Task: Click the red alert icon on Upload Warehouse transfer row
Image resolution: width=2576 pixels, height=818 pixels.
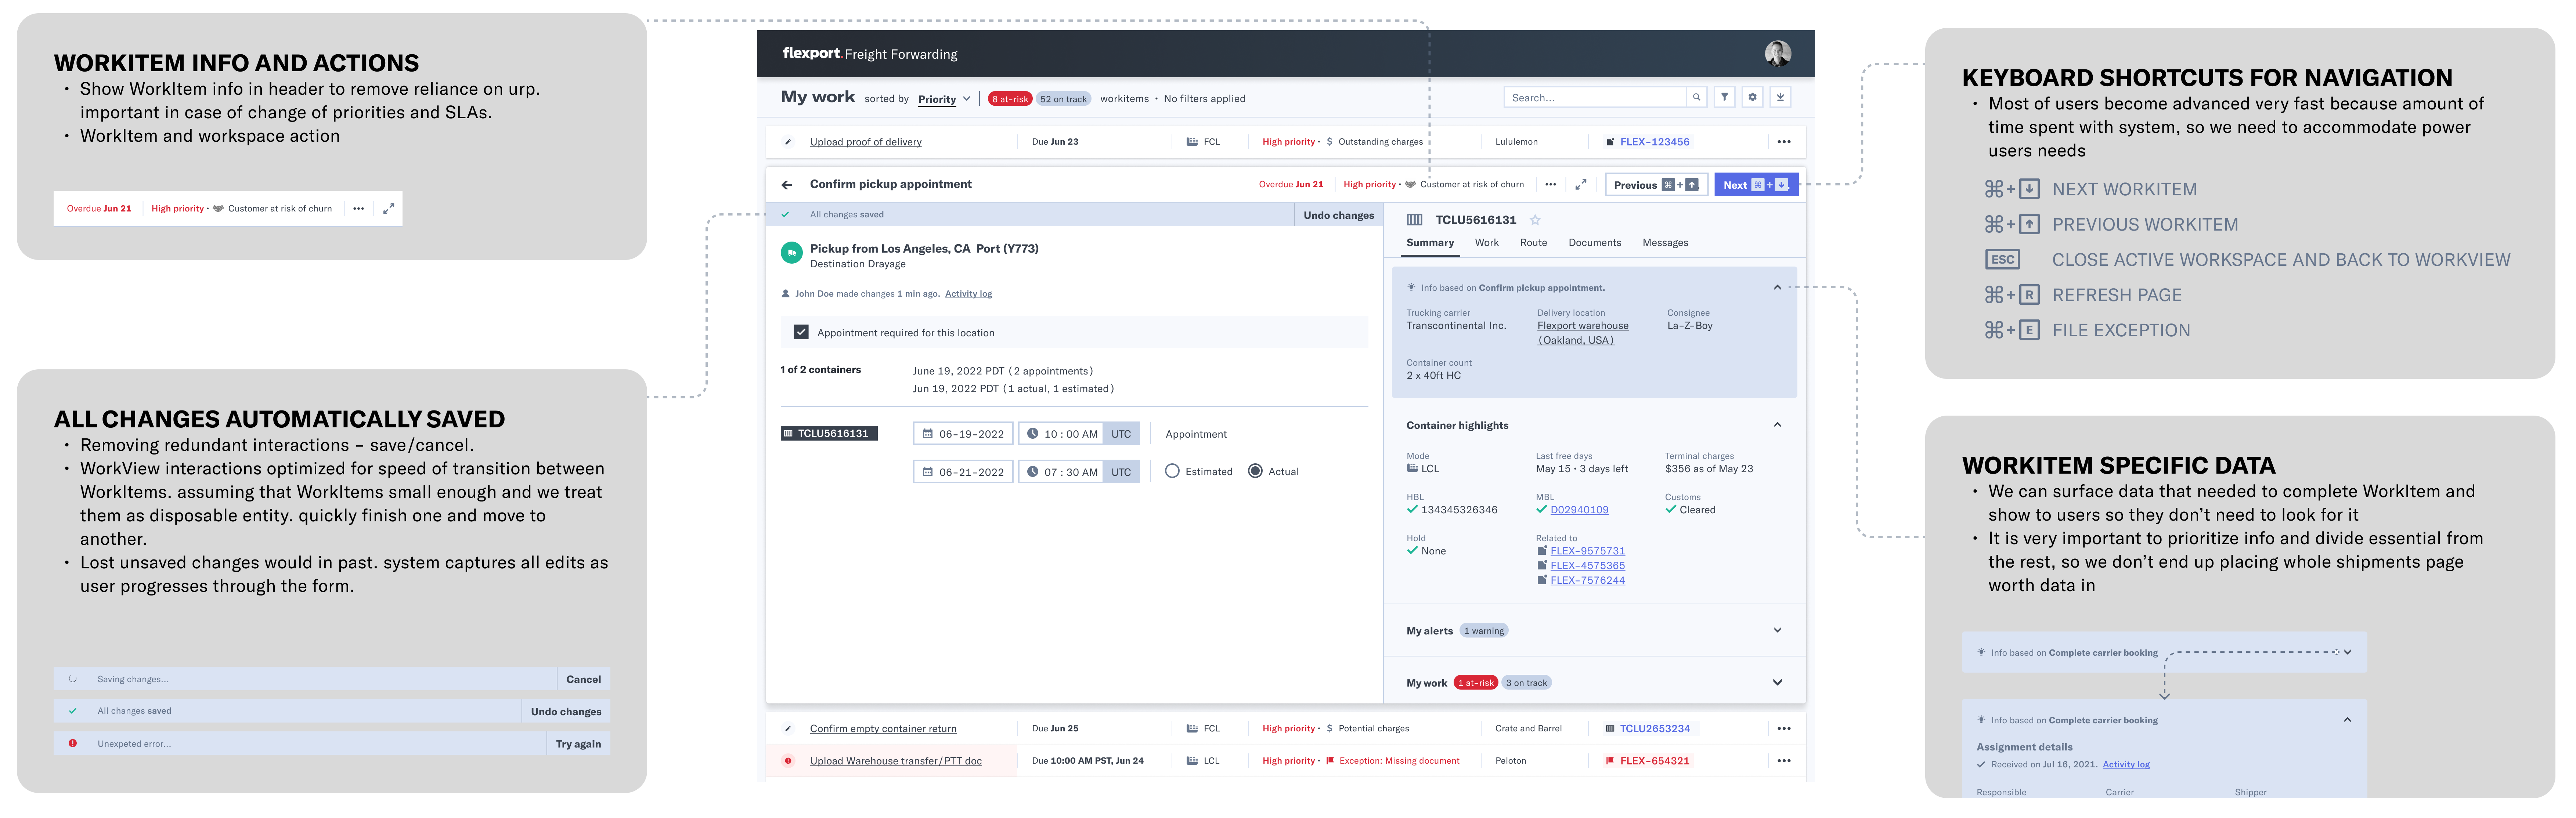Action: click(x=788, y=761)
